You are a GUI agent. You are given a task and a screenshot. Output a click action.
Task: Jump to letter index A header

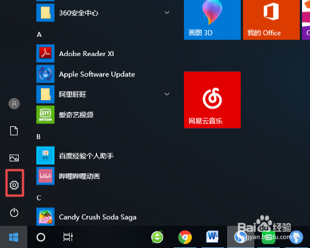(39, 35)
